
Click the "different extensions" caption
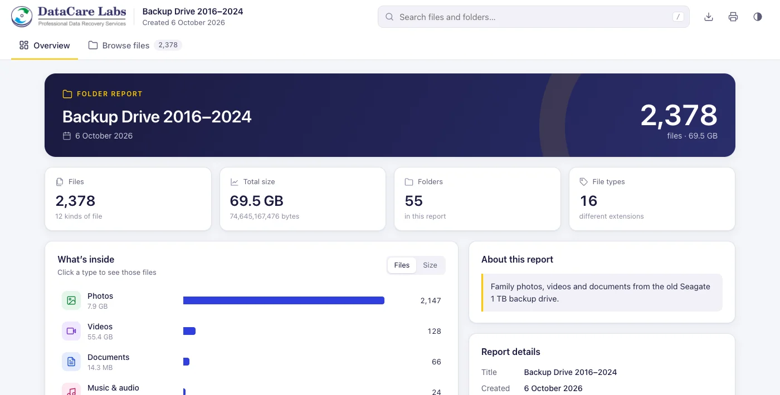click(x=612, y=216)
